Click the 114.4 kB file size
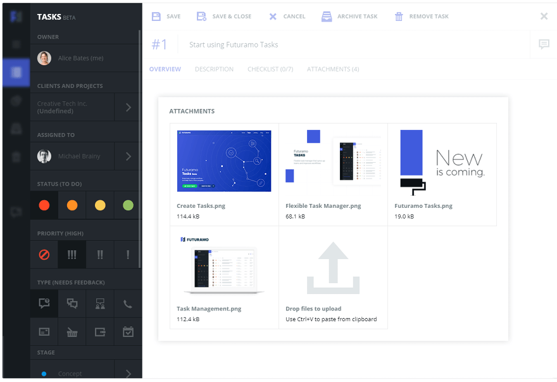Image resolution: width=557 pixels, height=382 pixels. (188, 216)
